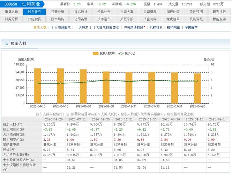Open 财务分析 tab

[x=11, y=19]
